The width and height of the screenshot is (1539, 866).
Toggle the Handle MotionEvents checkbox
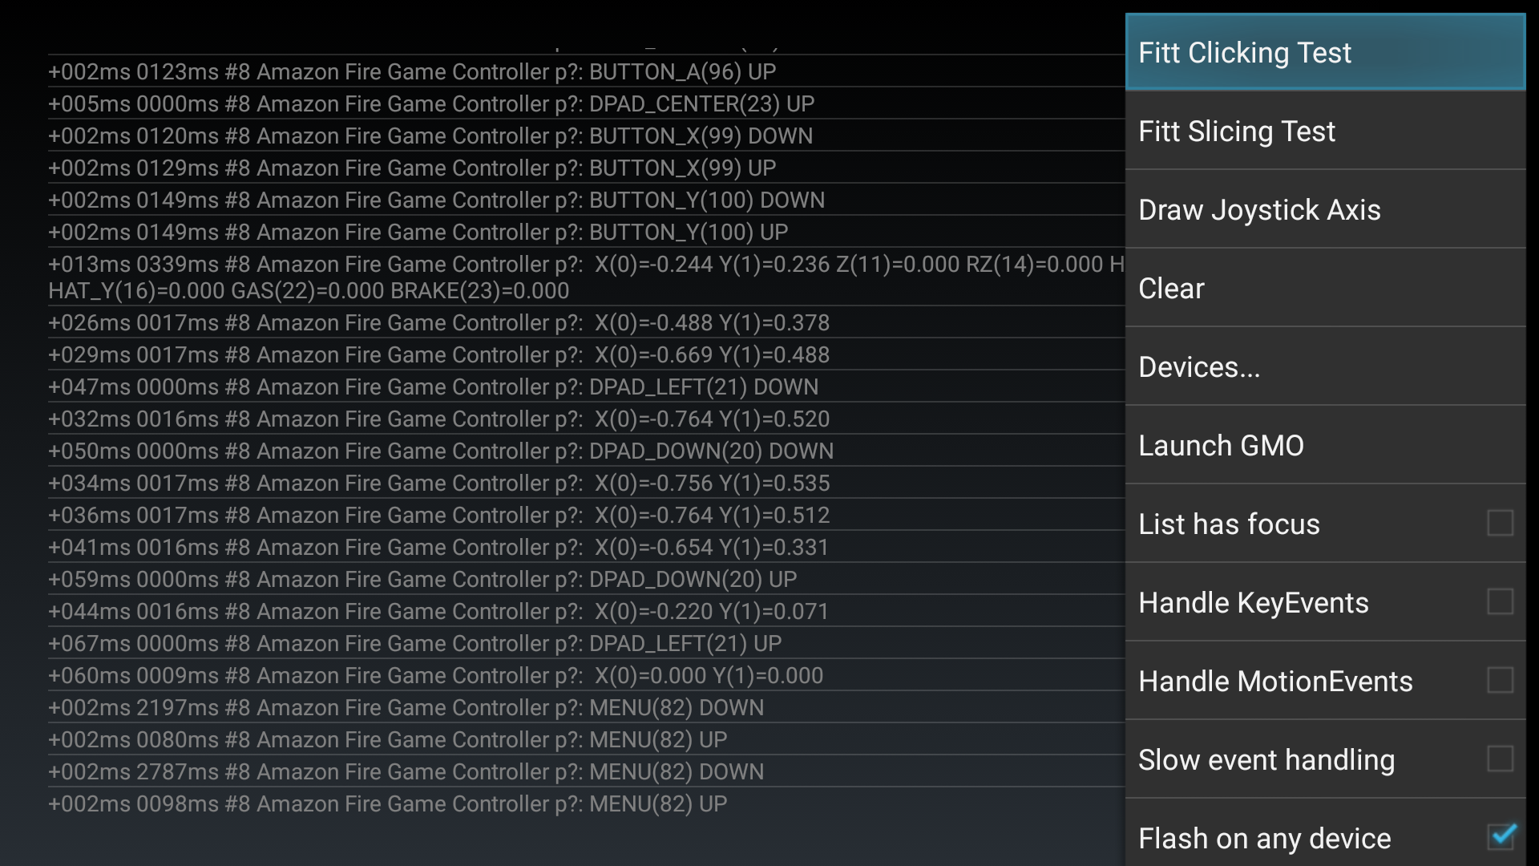1499,681
